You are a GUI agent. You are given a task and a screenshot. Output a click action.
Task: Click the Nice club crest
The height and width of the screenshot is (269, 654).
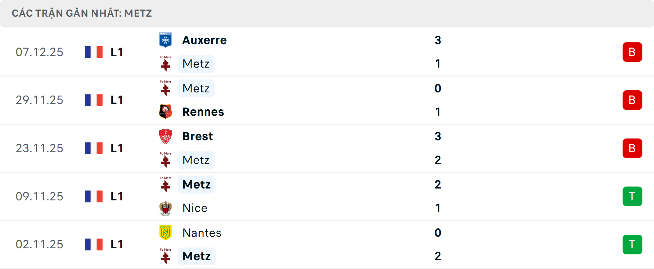[x=166, y=208]
